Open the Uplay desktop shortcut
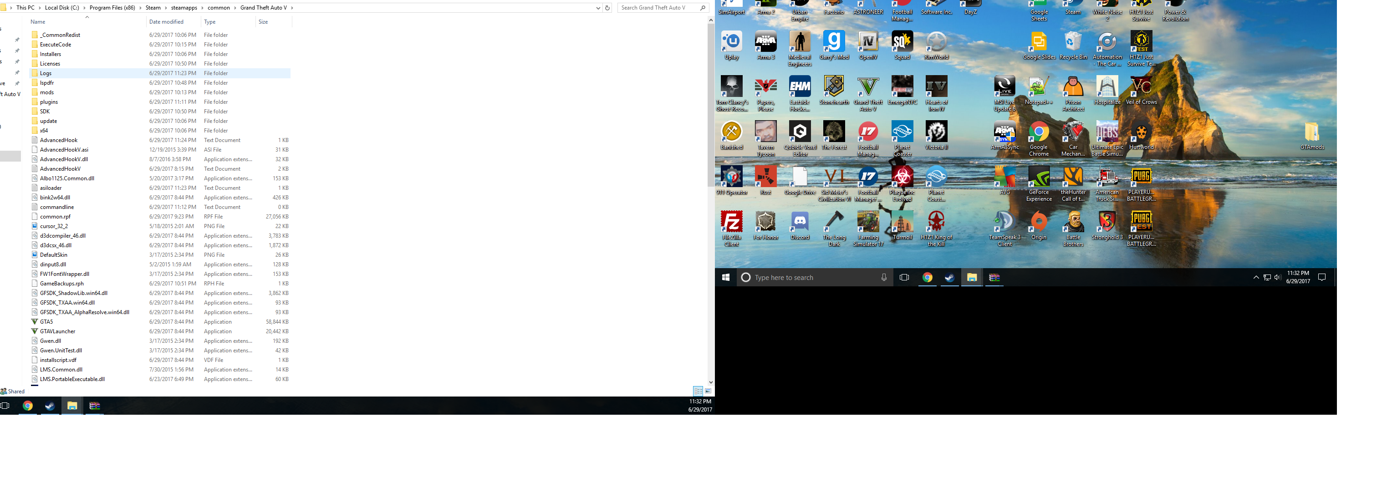This screenshot has width=1387, height=478. pos(732,45)
